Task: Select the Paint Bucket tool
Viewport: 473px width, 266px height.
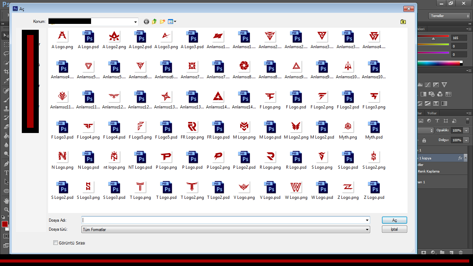Action: (x=6, y=136)
